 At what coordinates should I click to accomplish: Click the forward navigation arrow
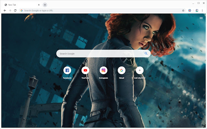pyautogui.click(x=10, y=11)
